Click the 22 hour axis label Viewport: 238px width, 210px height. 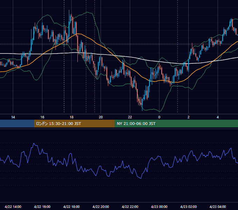coord(130,117)
